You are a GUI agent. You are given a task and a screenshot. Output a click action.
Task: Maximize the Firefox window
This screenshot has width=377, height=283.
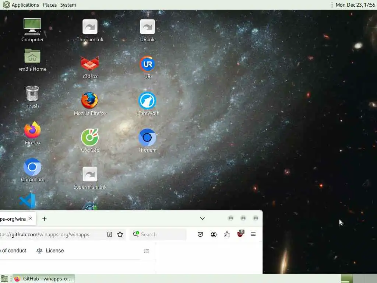243,218
